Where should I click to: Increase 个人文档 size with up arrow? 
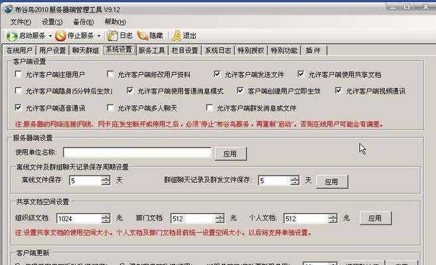pos(333,216)
